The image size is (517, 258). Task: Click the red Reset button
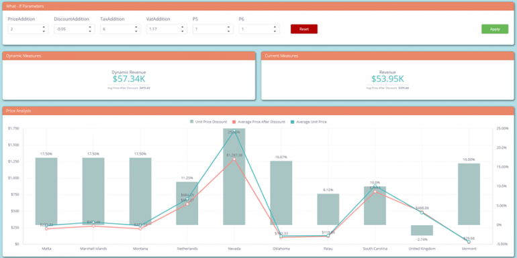pyautogui.click(x=304, y=29)
